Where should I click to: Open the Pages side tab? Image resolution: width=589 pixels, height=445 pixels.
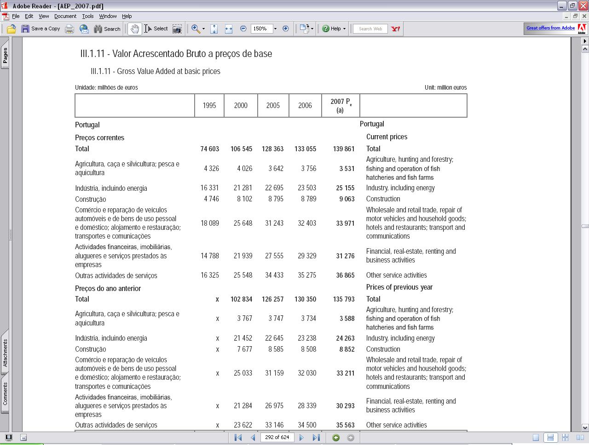point(5,55)
